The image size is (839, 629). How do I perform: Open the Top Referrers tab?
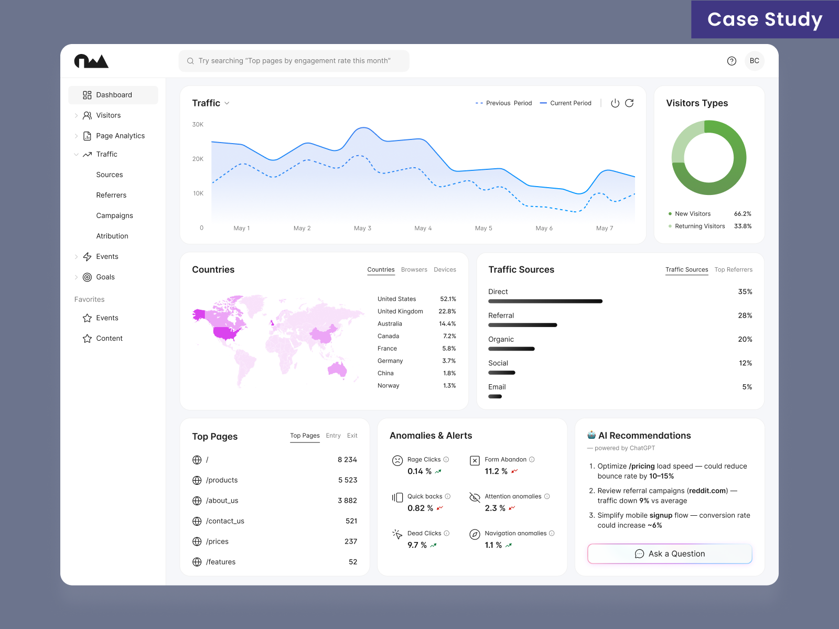coord(734,269)
